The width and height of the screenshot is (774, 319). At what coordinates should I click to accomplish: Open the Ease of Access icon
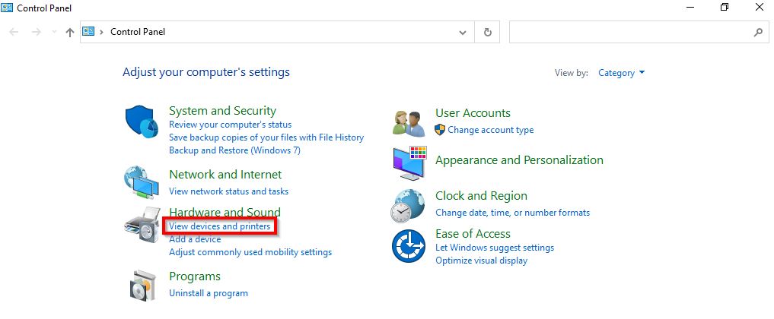[x=409, y=246]
